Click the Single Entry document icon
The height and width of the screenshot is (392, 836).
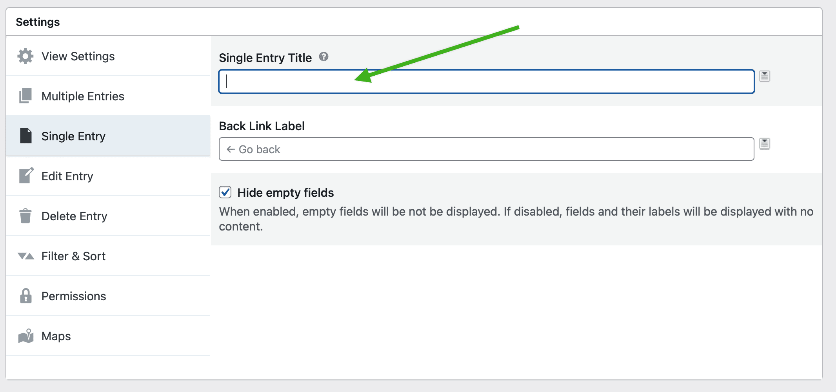click(26, 136)
